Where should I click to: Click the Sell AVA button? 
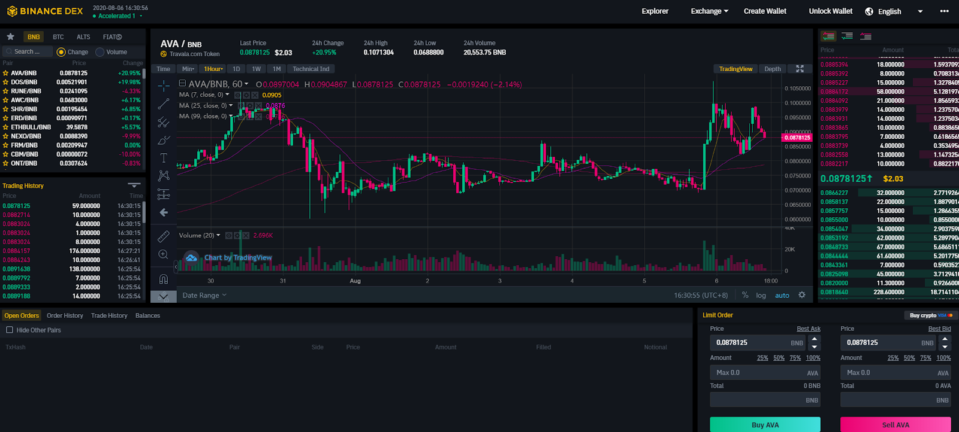tap(895, 425)
